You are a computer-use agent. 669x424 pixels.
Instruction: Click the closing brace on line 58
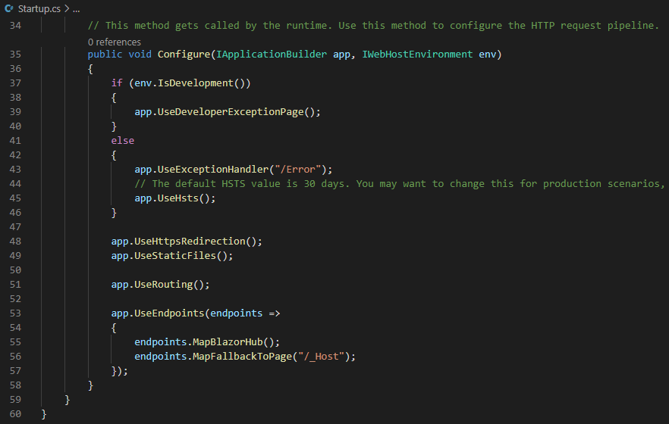click(x=90, y=385)
